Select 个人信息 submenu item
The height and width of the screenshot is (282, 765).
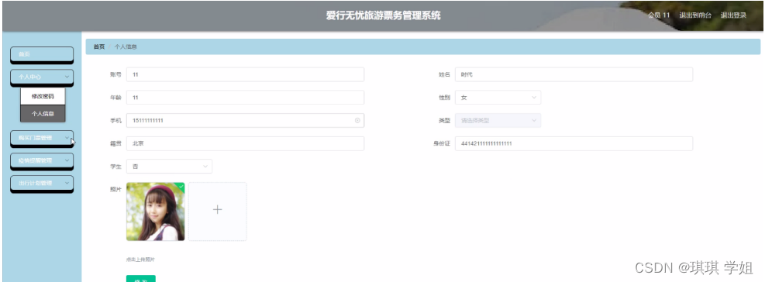43,114
